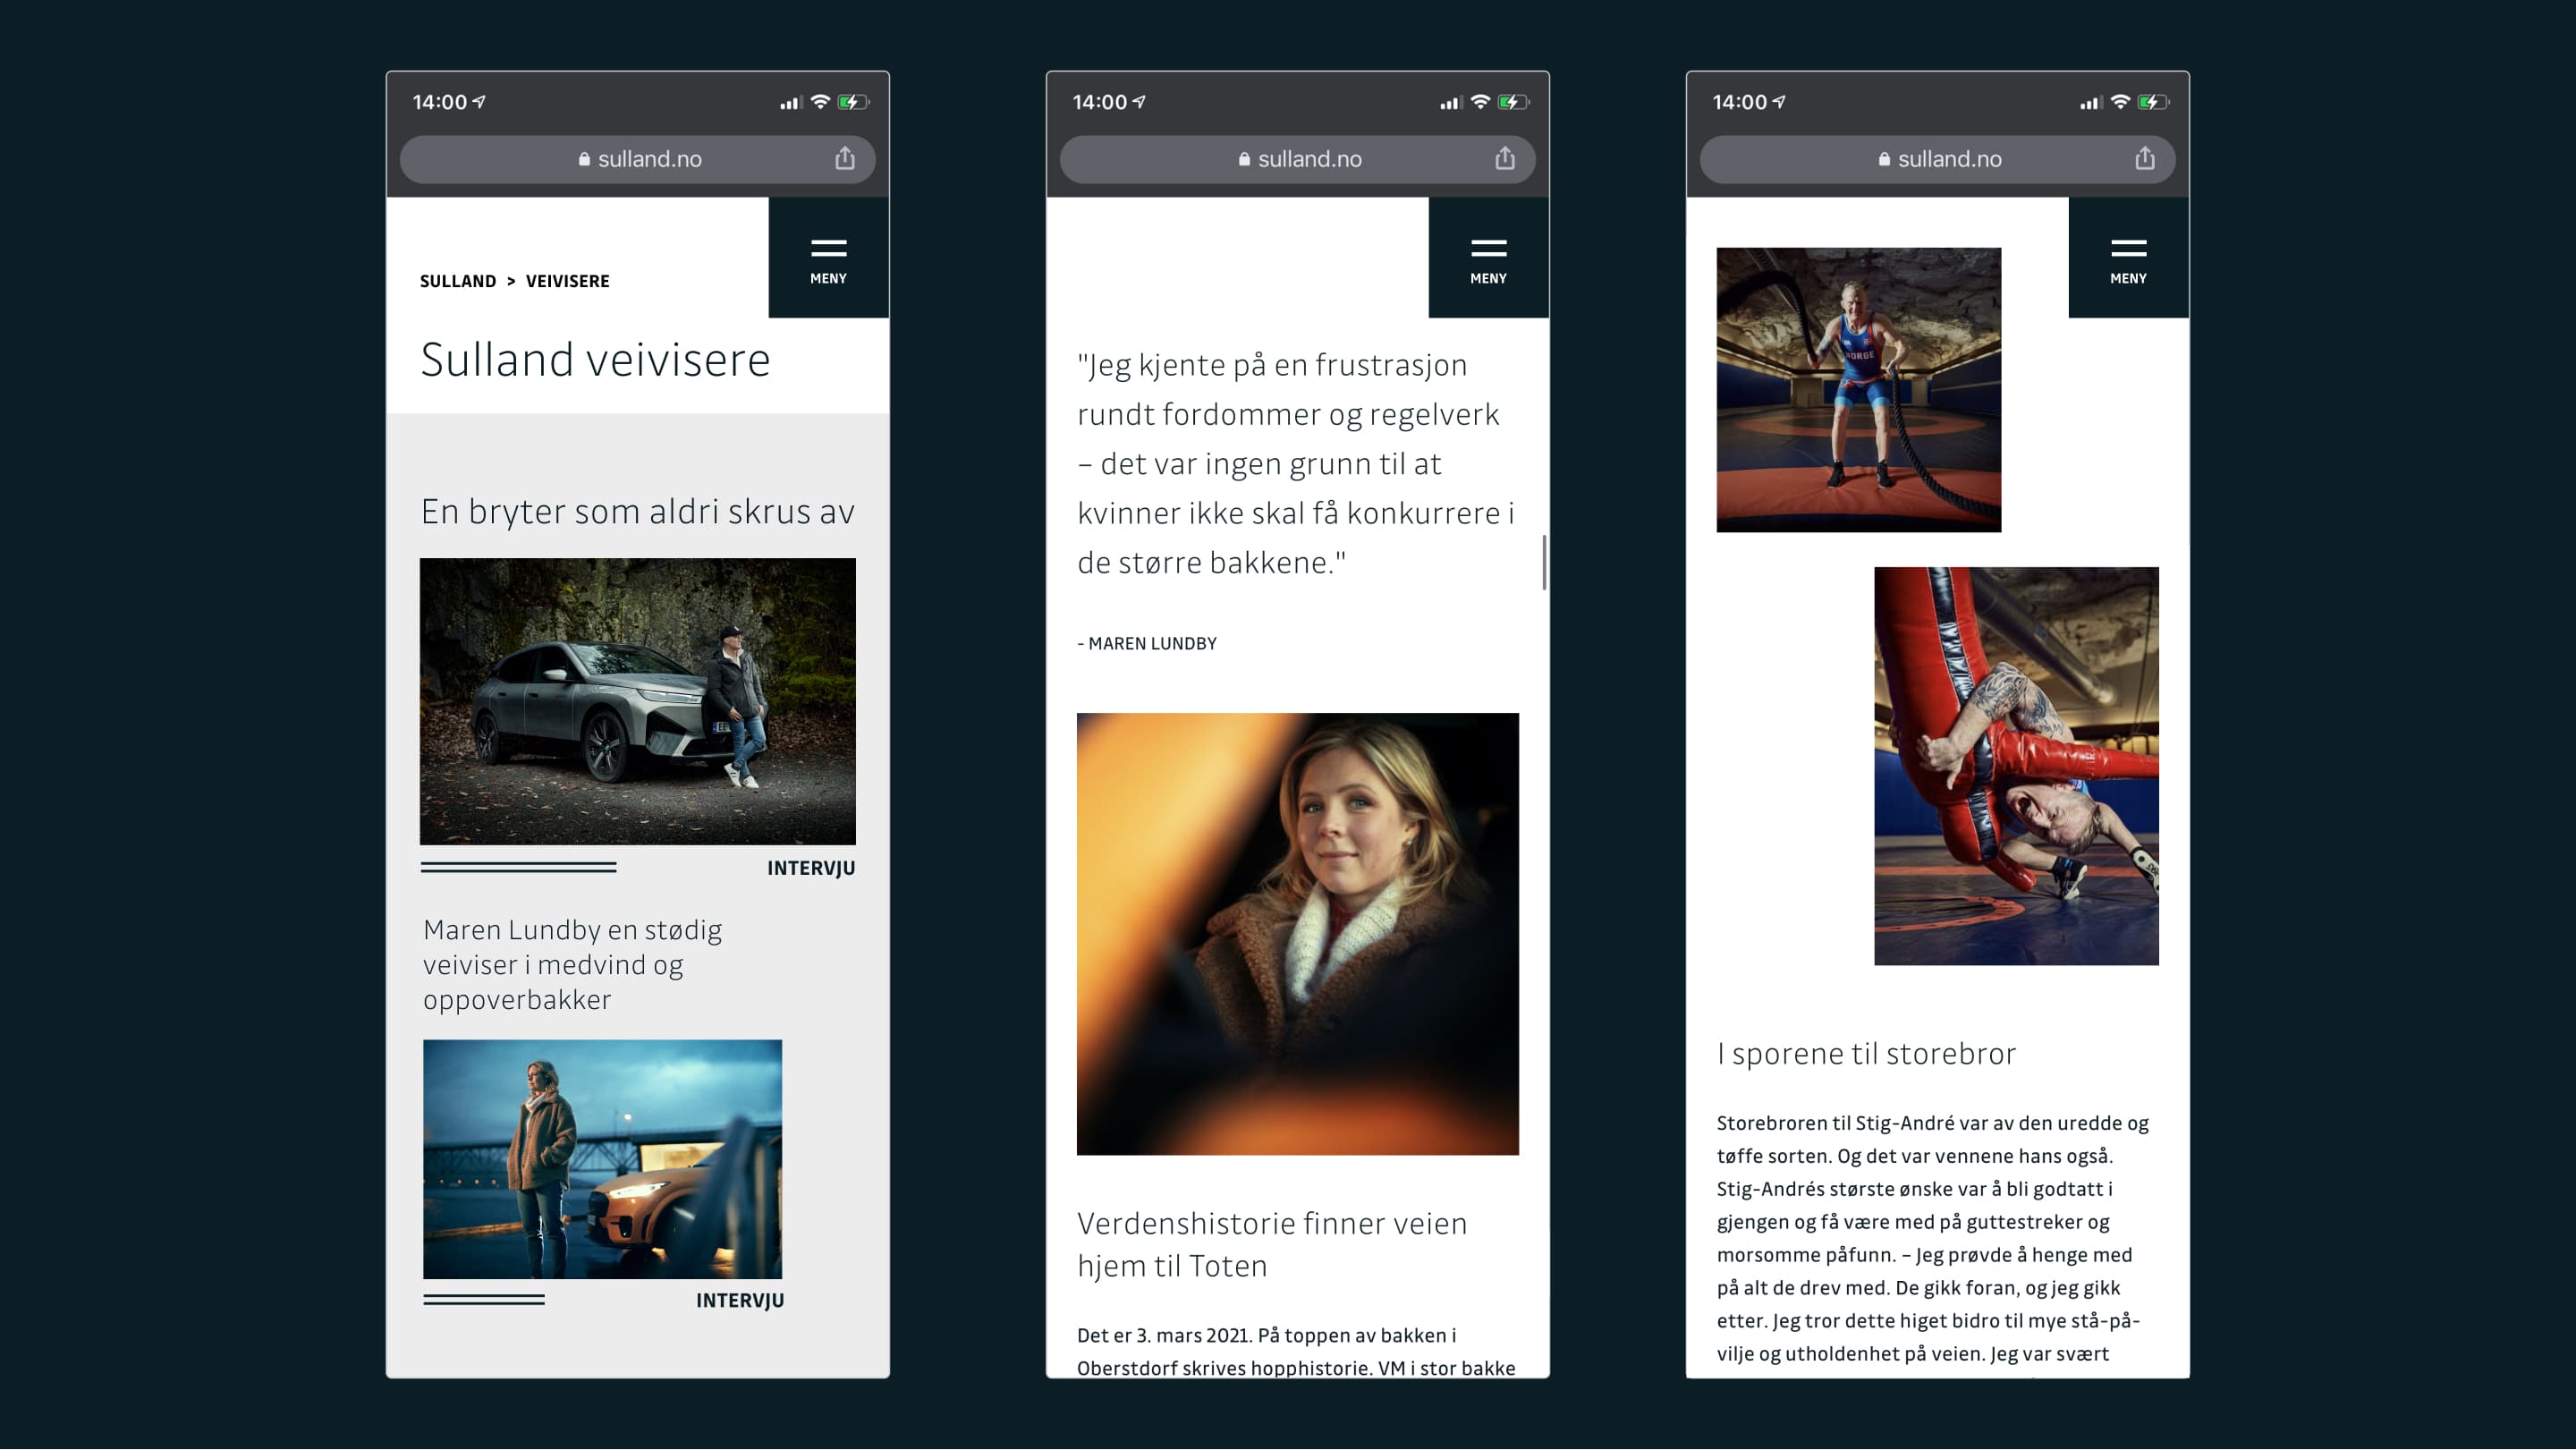This screenshot has width=2576, height=1450.
Task: Click heading 'Verdenshistorie finner veien hjem til Toten'
Action: pos(1272,1244)
